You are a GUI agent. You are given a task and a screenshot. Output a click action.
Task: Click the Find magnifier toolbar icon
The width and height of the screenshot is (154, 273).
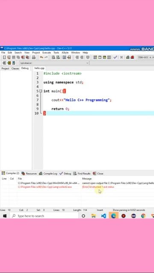point(53,57)
